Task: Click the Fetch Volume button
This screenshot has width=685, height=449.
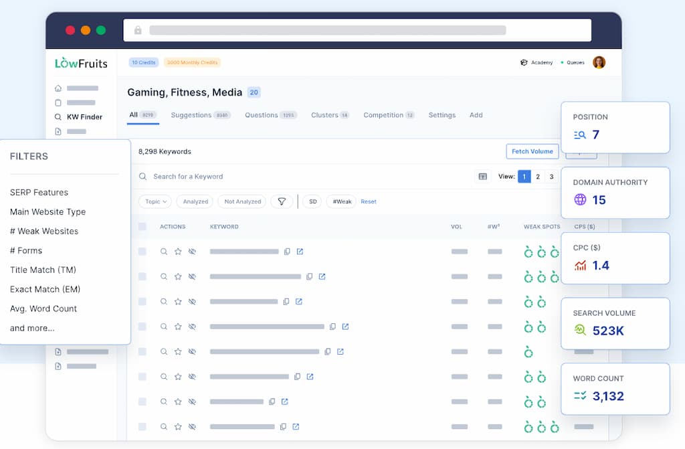Action: [x=532, y=151]
